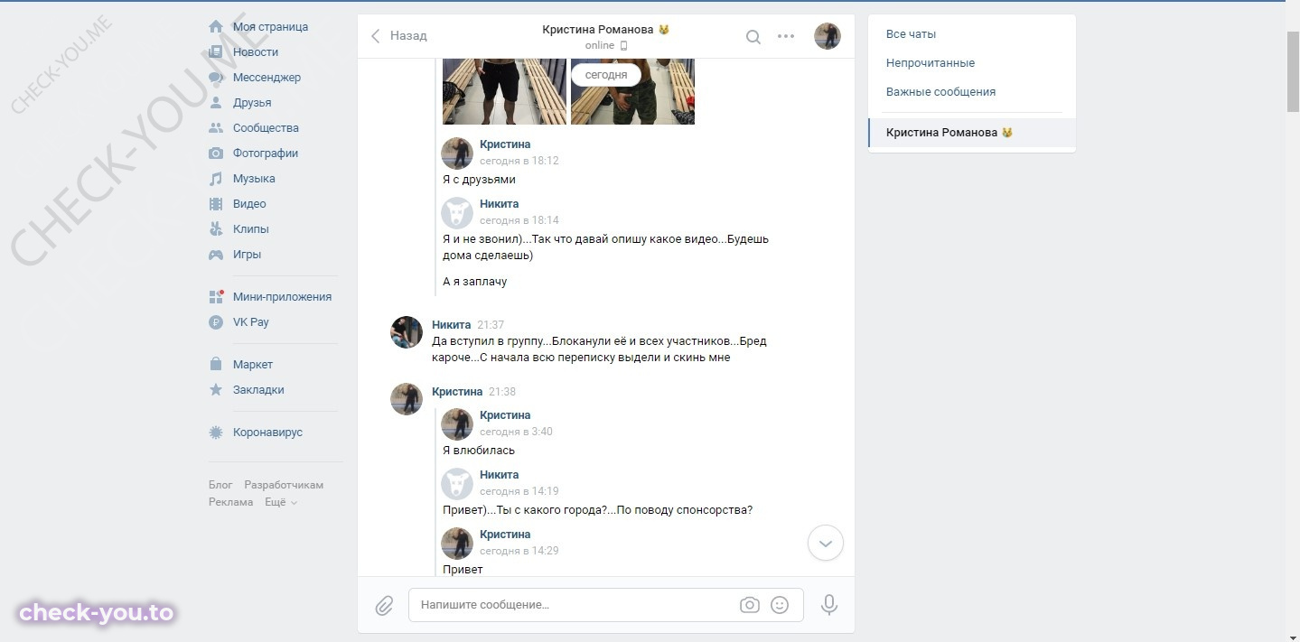Viewport: 1300px width, 642px height.
Task: Click Никита sender name at 21:37
Action: click(x=451, y=325)
